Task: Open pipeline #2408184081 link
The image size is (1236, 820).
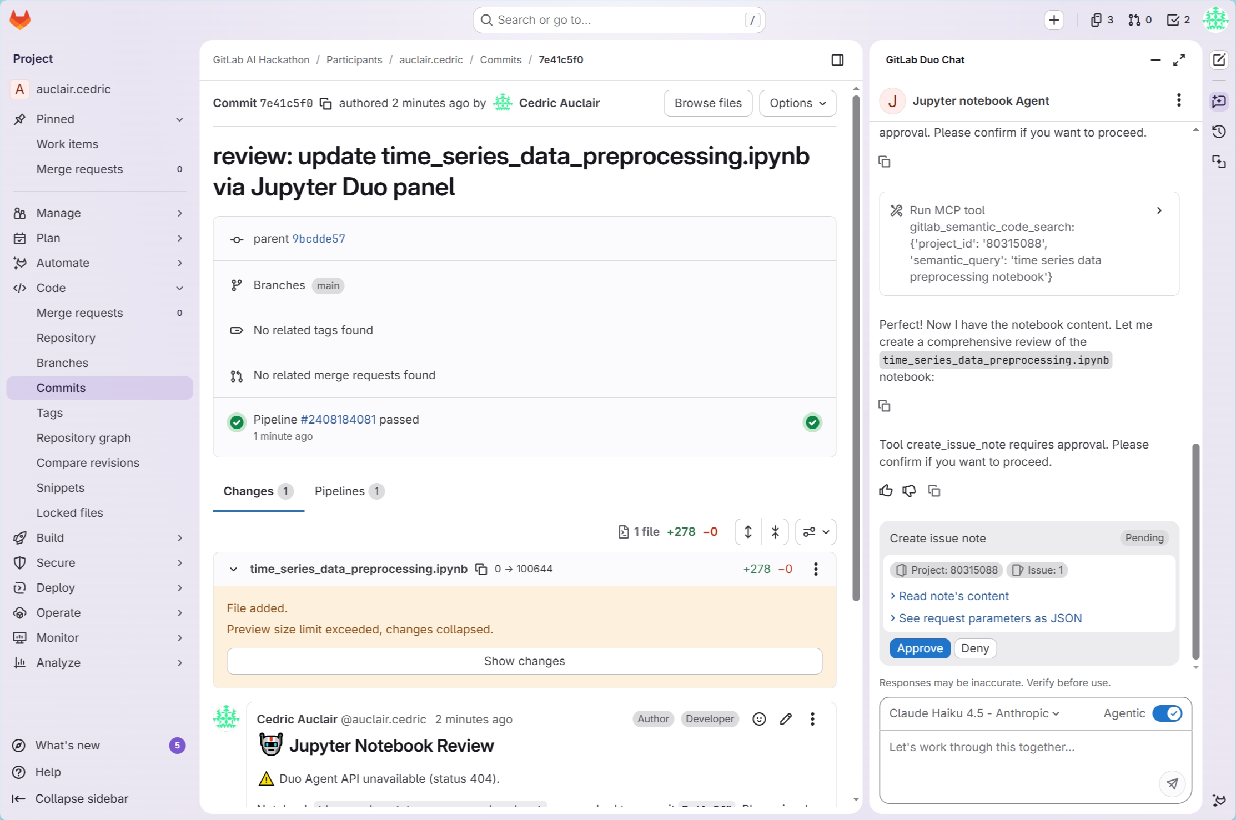Action: point(338,420)
